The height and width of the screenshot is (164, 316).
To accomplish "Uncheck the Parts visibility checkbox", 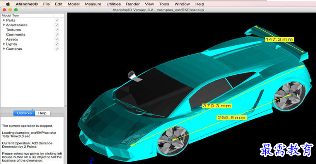I will tap(57, 20).
